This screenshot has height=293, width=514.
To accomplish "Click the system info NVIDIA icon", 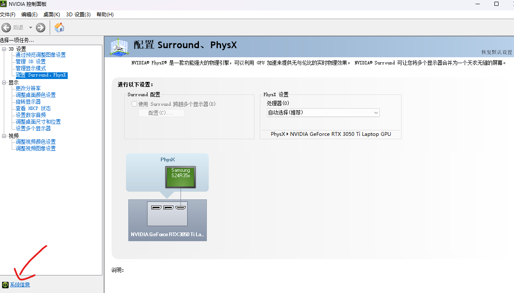I will (5, 285).
